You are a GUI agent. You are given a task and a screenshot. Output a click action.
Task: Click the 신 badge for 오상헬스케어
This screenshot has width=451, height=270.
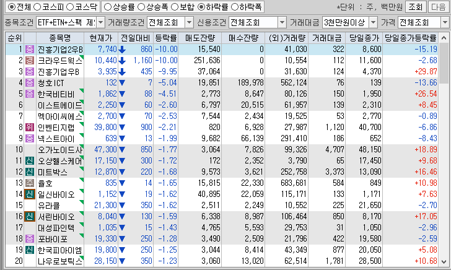pos(30,161)
